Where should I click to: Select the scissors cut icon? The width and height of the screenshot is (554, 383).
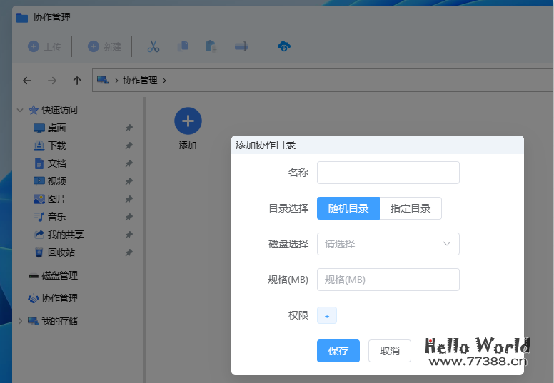click(x=153, y=46)
